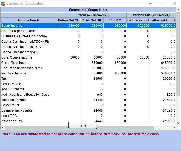Click the Income Heads column header
Screen dimensions: 181x151
[29, 20]
